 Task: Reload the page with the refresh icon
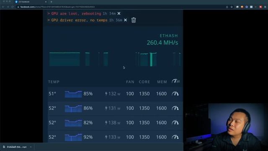click(13, 7)
